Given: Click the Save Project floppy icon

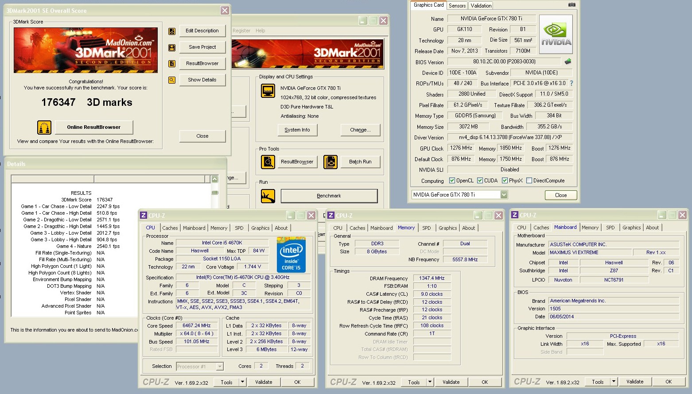Looking at the screenshot, I should 172,47.
